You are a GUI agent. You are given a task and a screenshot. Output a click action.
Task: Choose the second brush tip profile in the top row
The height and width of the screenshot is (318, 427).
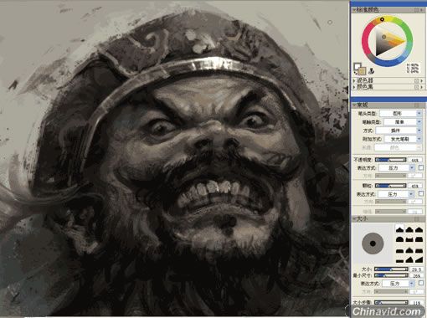coord(409,229)
